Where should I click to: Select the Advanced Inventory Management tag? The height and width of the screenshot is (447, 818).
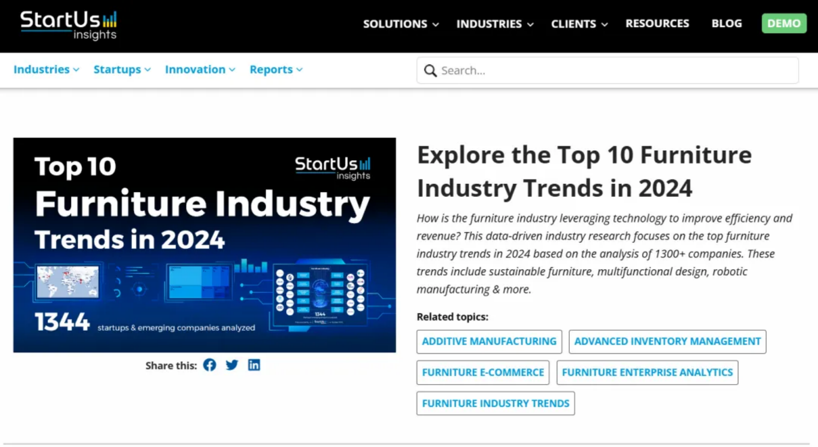668,342
